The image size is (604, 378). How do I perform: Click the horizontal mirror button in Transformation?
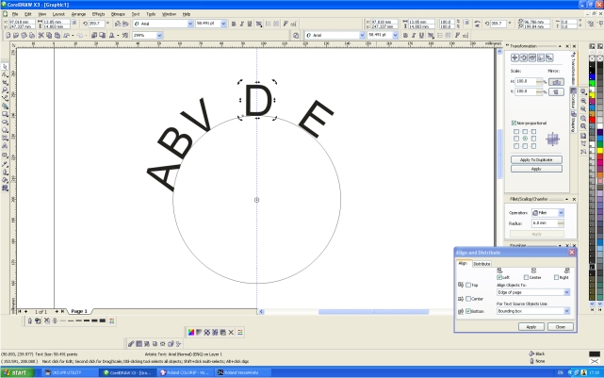pos(556,82)
